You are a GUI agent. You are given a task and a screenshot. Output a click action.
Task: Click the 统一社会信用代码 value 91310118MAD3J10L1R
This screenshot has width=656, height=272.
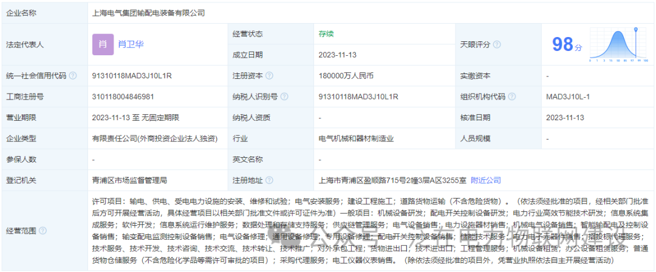pyautogui.click(x=132, y=76)
